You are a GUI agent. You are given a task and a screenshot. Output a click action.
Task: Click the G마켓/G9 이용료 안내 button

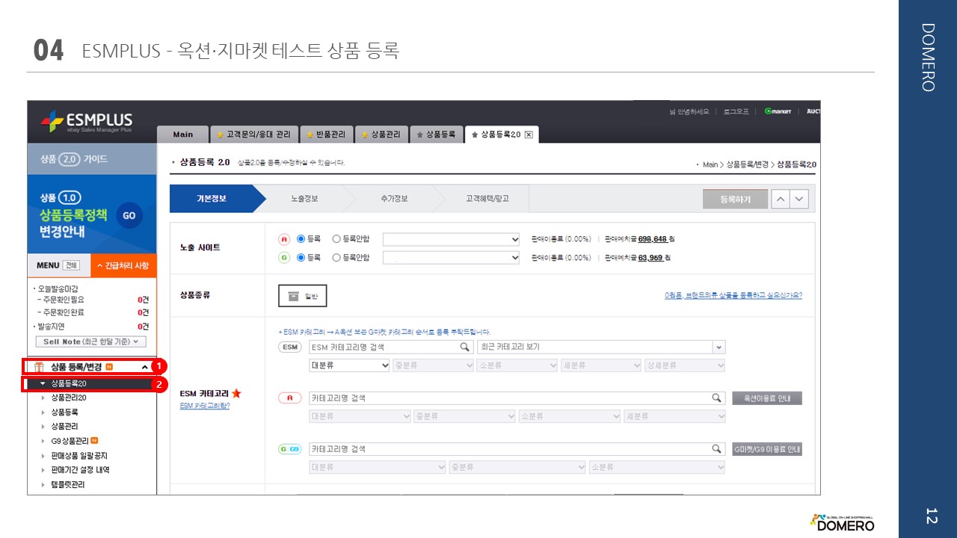767,449
